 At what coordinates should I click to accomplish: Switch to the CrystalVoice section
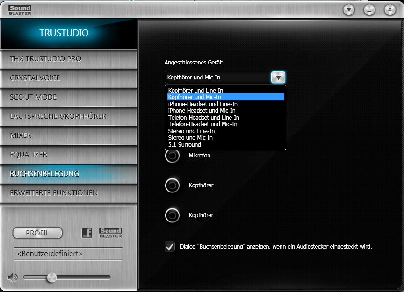tap(69, 78)
